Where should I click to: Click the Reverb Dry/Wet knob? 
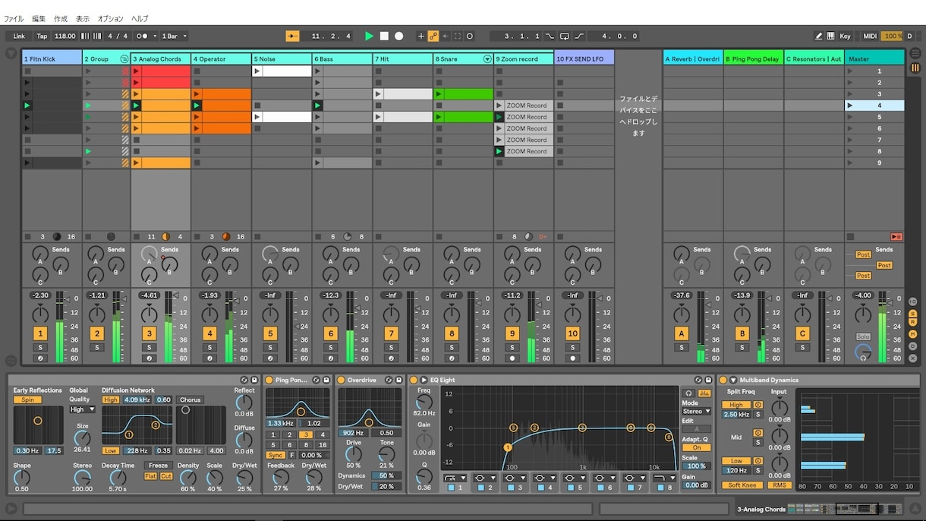[x=244, y=478]
